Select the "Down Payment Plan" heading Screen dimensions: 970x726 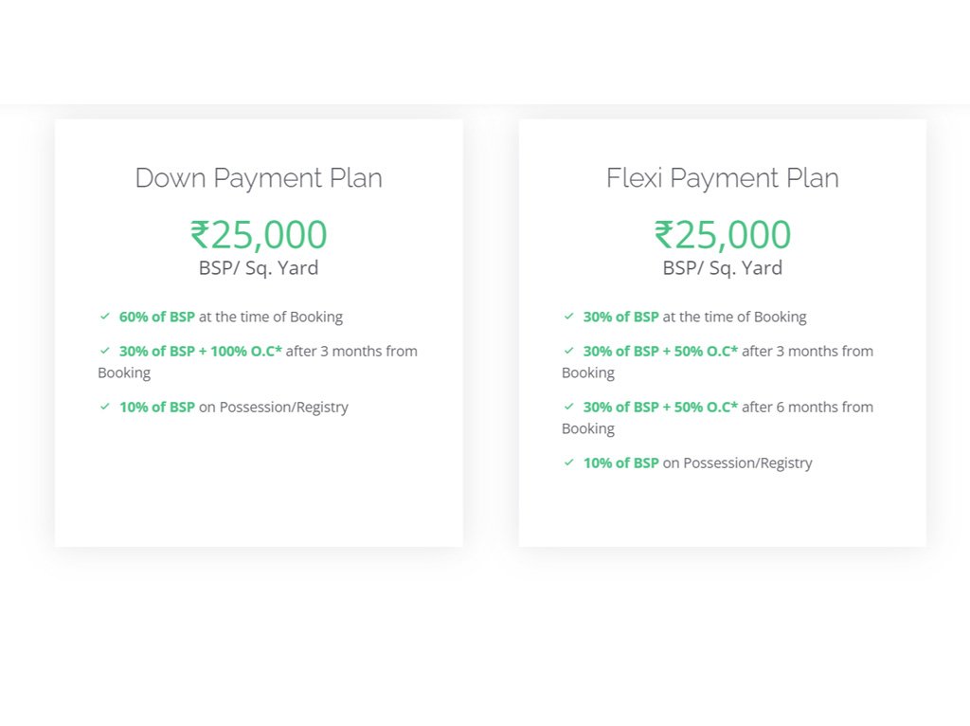pos(259,178)
